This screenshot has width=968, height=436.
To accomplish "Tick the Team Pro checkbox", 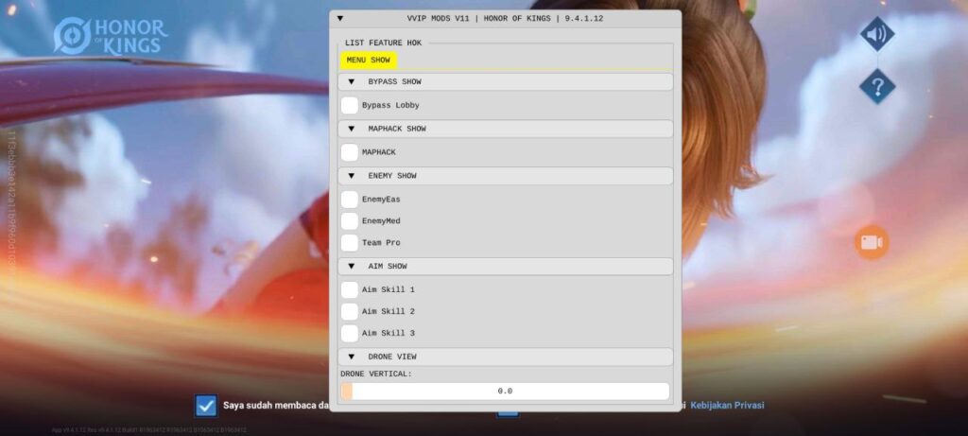I will [x=350, y=243].
